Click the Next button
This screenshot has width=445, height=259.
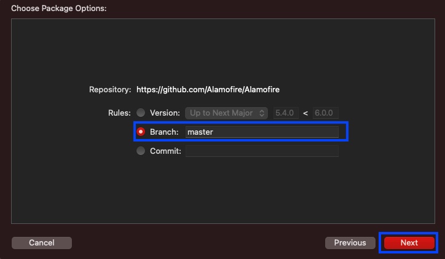(x=409, y=243)
